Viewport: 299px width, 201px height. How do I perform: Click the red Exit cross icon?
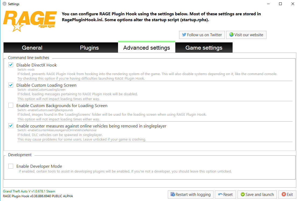pyautogui.click(x=284, y=195)
